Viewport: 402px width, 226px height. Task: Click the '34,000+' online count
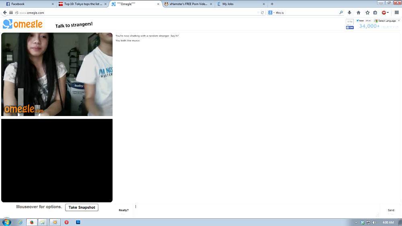coord(369,26)
